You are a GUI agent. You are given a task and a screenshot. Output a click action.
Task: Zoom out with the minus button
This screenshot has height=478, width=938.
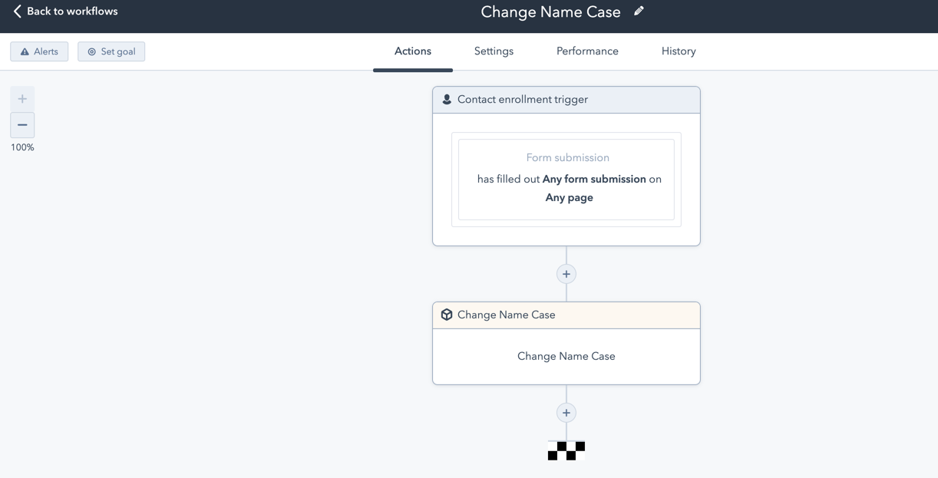tap(22, 125)
